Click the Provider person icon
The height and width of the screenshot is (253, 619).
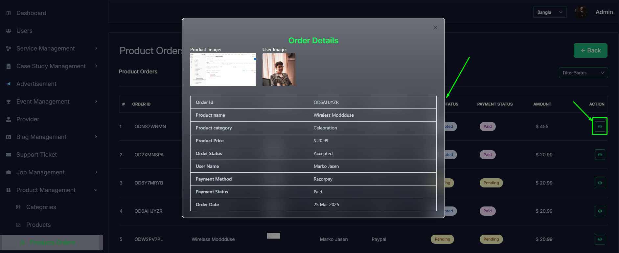coord(9,119)
